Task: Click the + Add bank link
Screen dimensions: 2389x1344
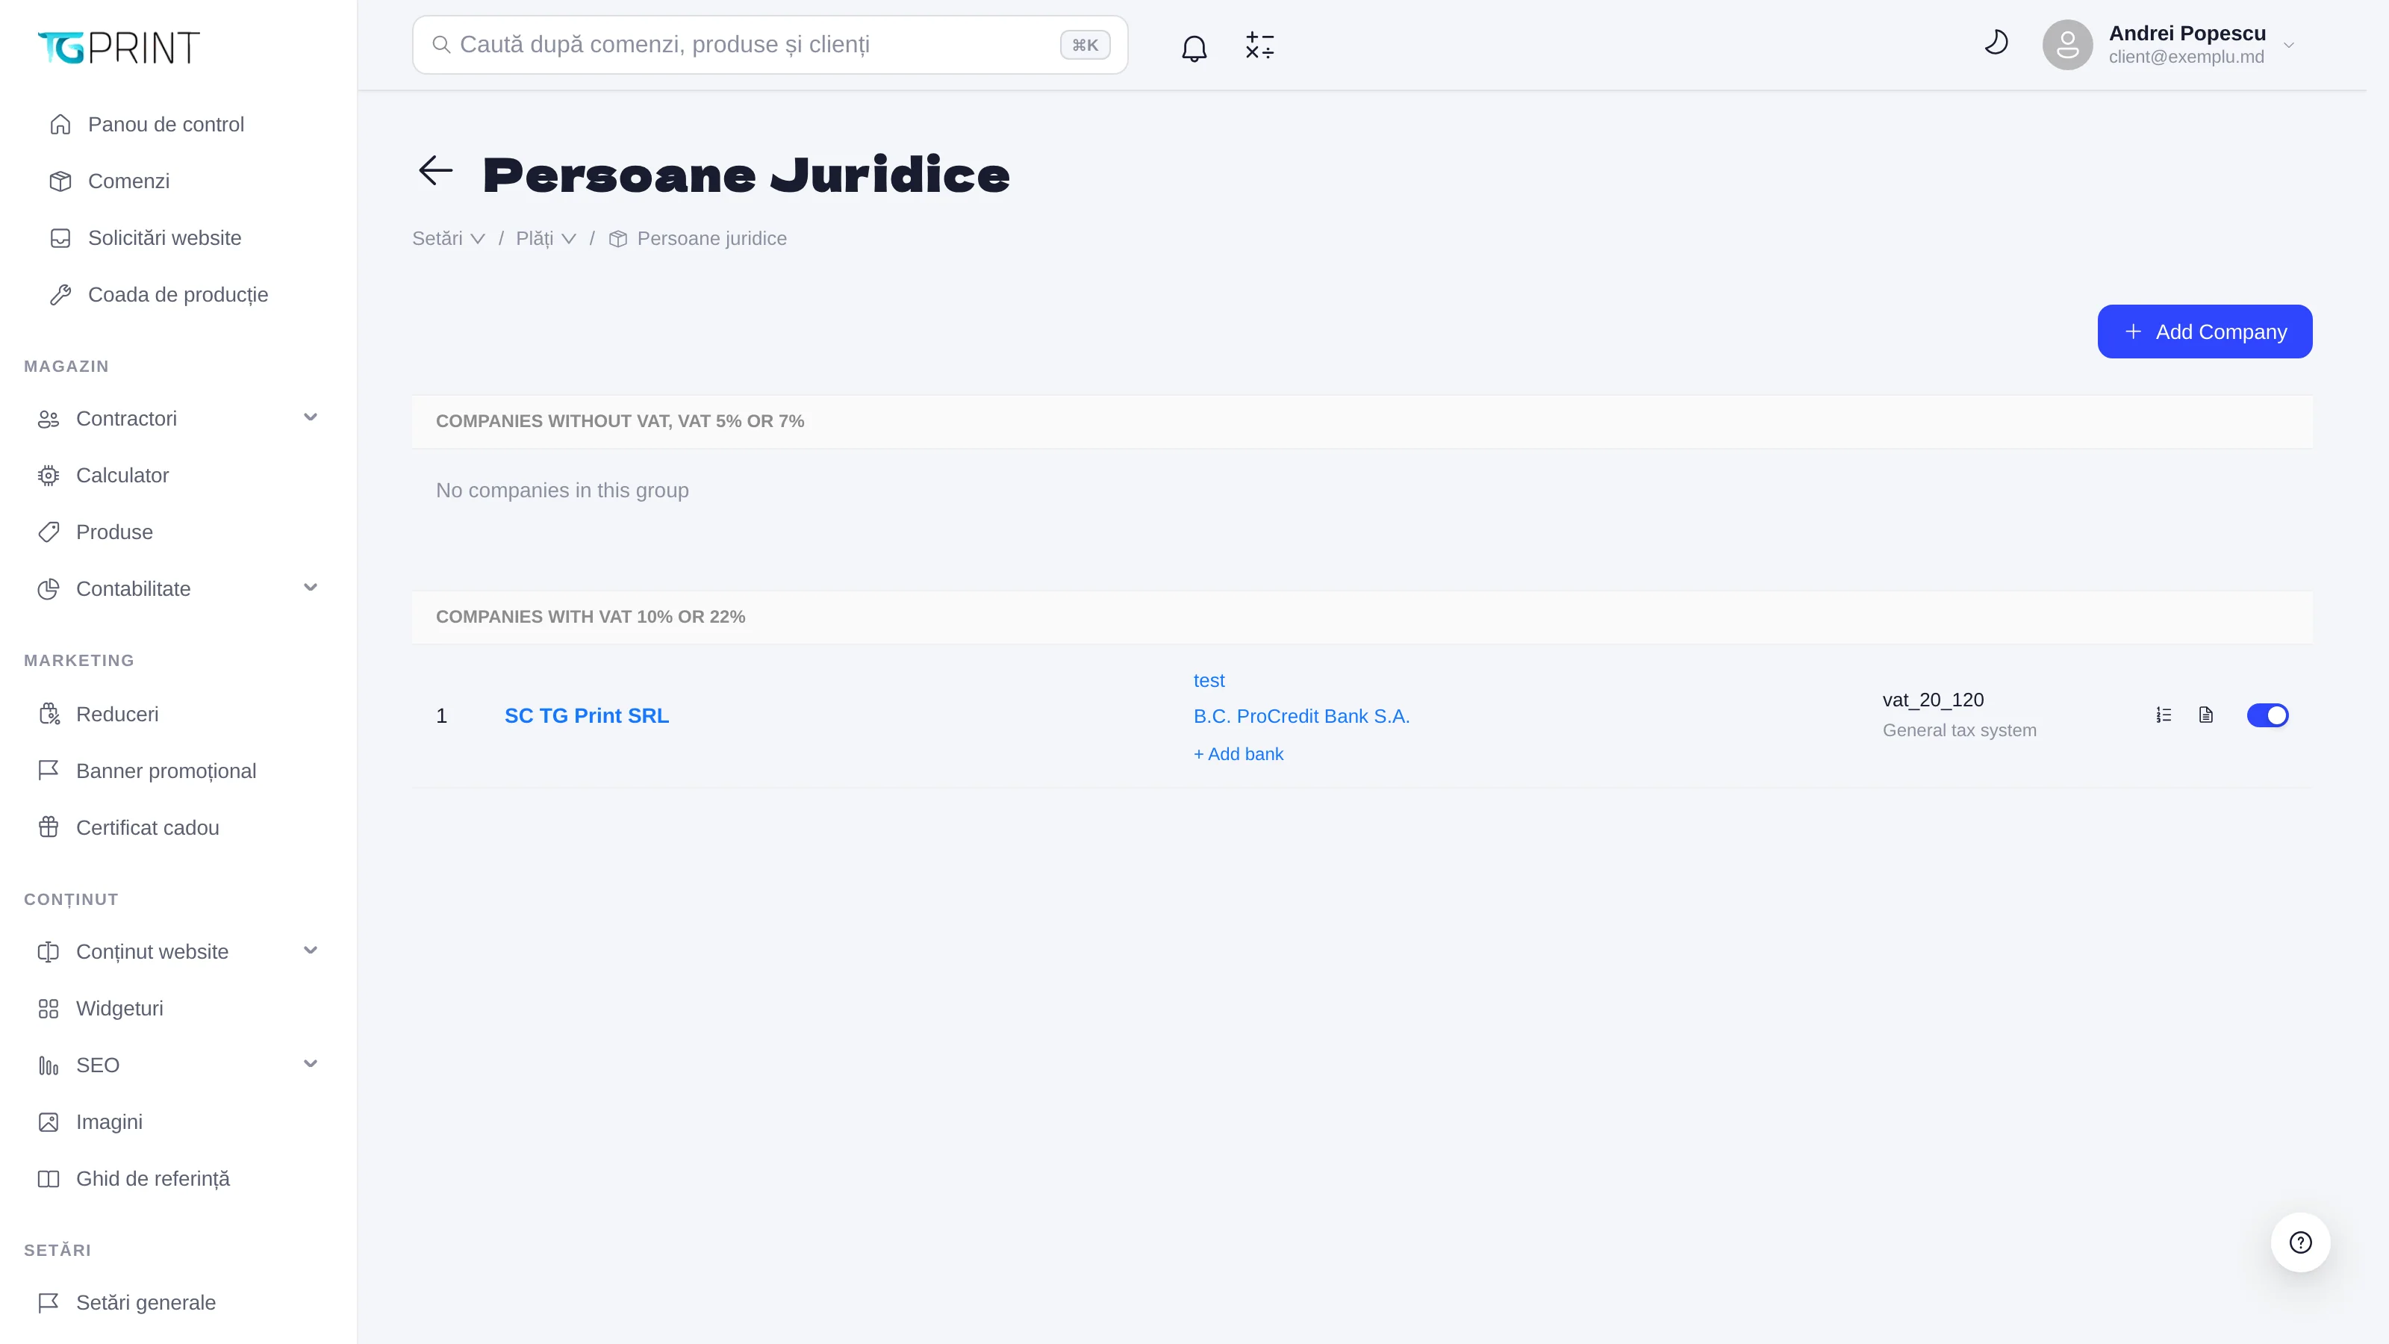Action: (x=1238, y=754)
